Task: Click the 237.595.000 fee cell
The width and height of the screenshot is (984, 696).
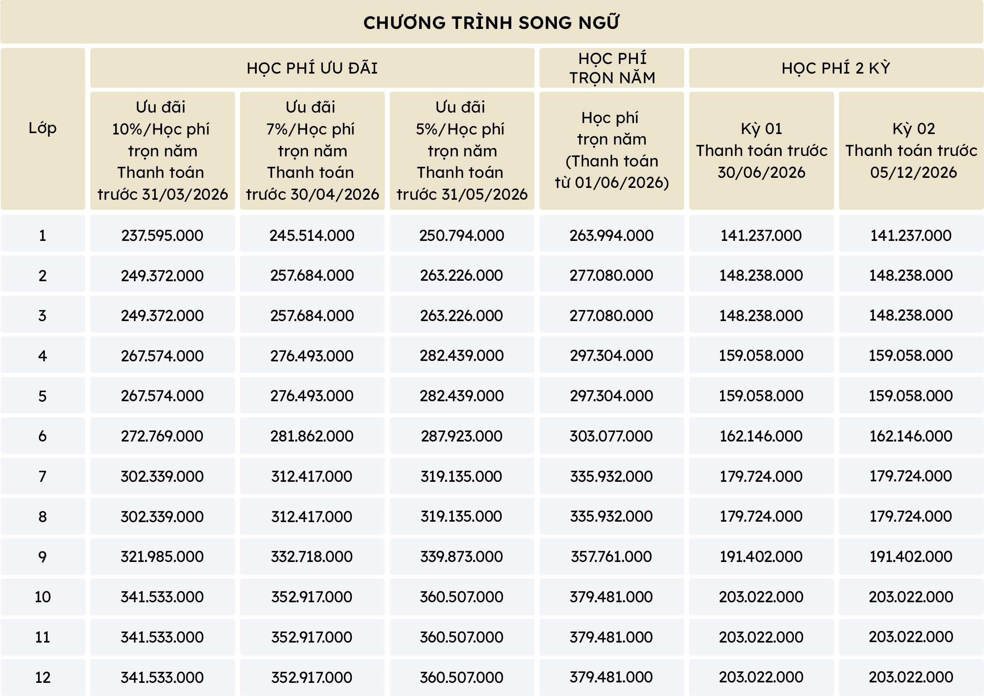Action: (x=162, y=236)
